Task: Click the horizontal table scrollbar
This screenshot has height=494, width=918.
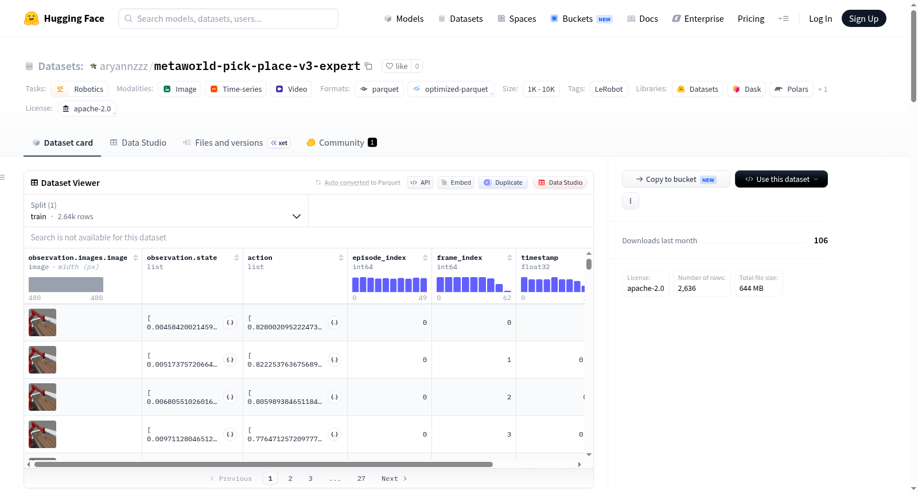Action: click(x=263, y=464)
